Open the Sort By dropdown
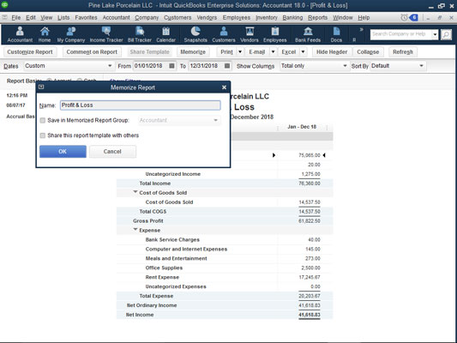The image size is (457, 343). click(421, 66)
